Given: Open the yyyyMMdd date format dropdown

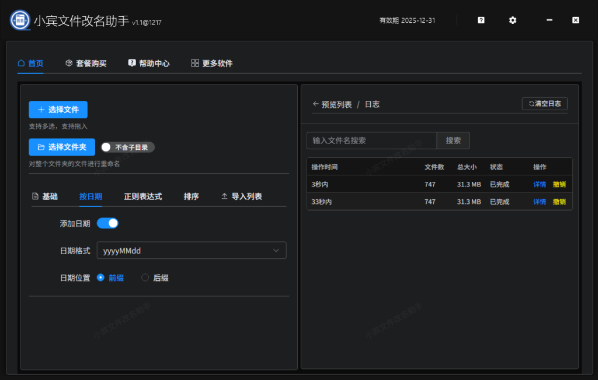Looking at the screenshot, I should (192, 250).
